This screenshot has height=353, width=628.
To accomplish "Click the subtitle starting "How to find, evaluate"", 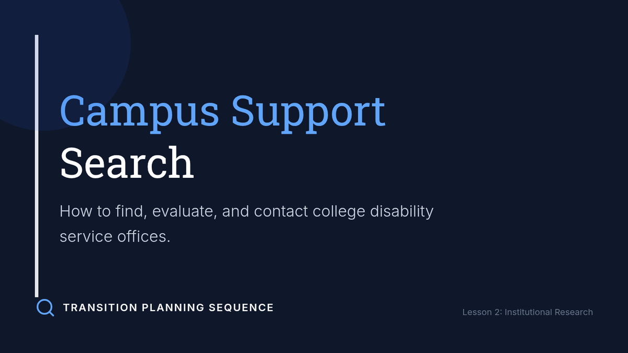I will [x=246, y=224].
